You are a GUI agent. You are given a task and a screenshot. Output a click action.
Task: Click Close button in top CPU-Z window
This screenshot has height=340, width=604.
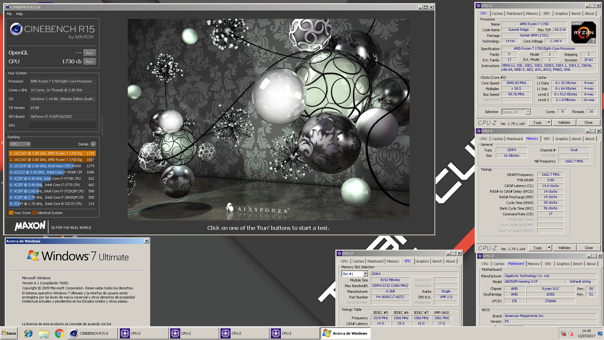click(588, 123)
